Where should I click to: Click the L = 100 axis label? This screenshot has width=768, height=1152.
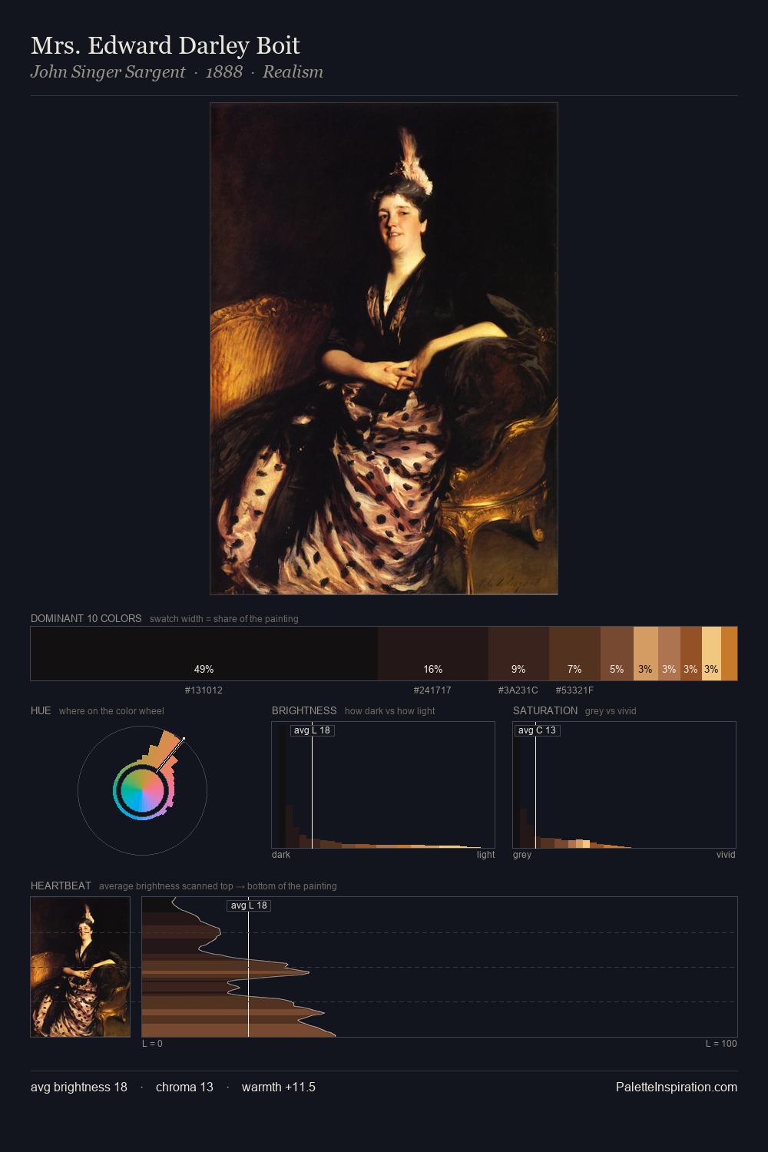tap(721, 1044)
